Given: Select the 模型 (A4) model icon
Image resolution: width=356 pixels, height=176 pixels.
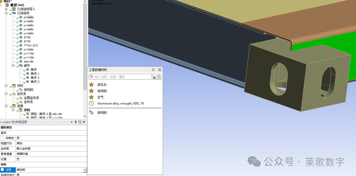Looking at the screenshot, I should point(7,5).
